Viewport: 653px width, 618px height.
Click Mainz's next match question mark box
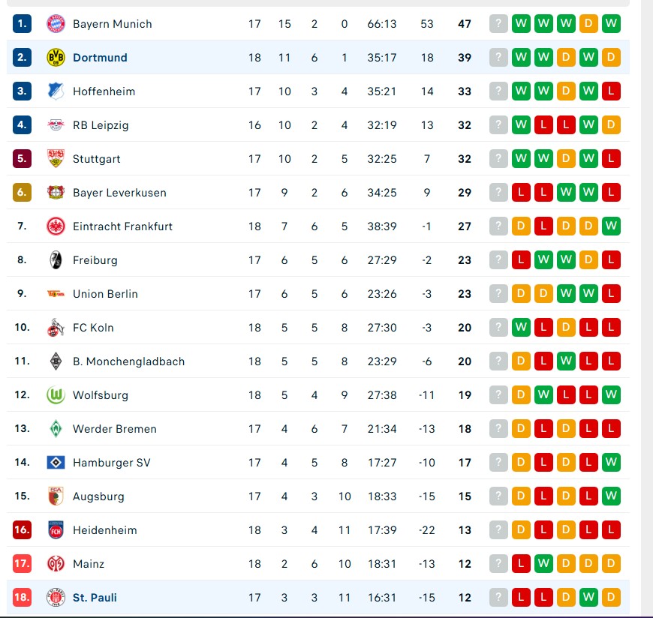point(498,564)
